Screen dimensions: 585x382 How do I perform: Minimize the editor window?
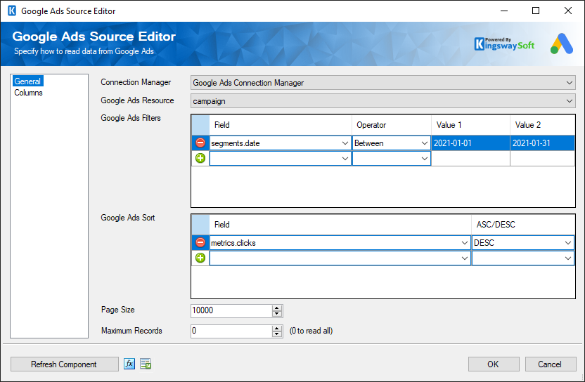504,11
